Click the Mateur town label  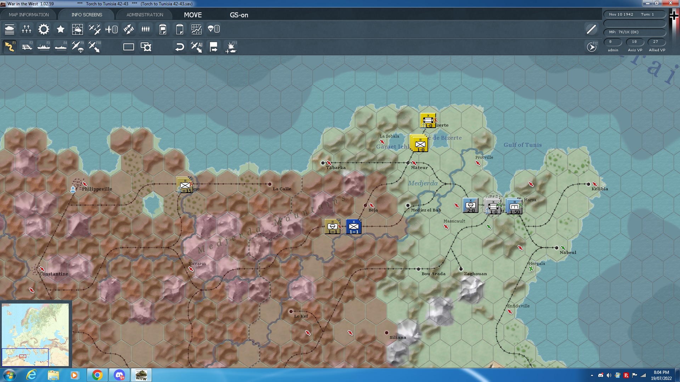[x=419, y=168]
